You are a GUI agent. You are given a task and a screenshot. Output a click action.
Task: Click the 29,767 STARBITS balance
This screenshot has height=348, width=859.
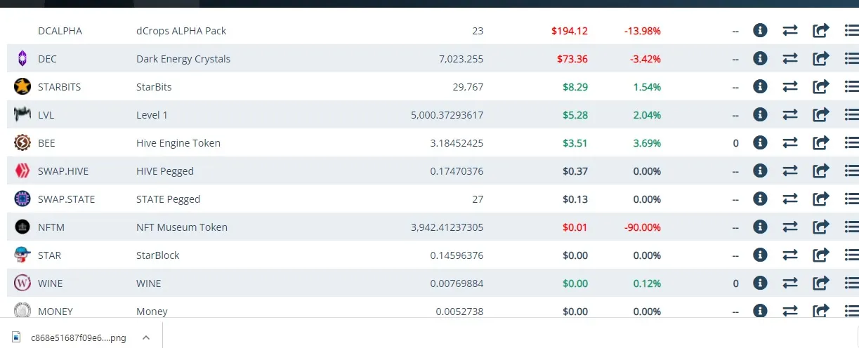pyautogui.click(x=468, y=87)
